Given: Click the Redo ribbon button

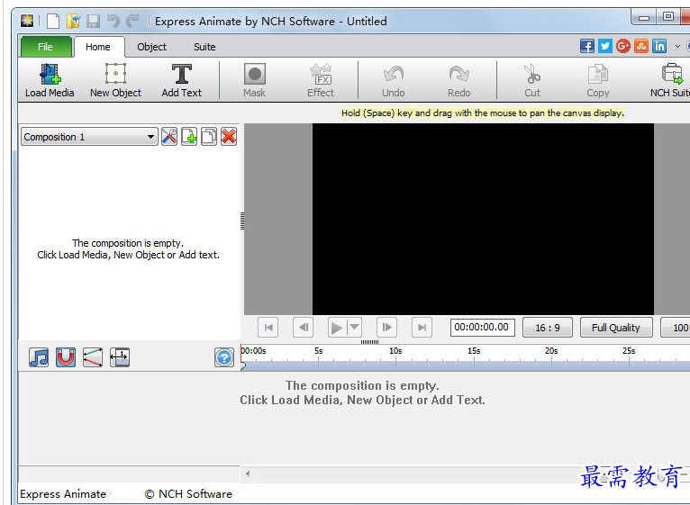Looking at the screenshot, I should (459, 80).
